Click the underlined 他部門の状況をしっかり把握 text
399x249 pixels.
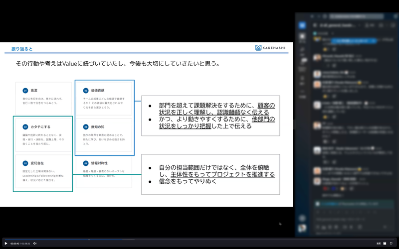click(217, 123)
